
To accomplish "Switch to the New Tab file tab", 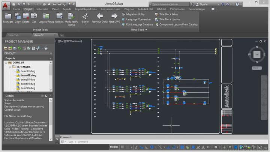I will click(x=13, y=35).
